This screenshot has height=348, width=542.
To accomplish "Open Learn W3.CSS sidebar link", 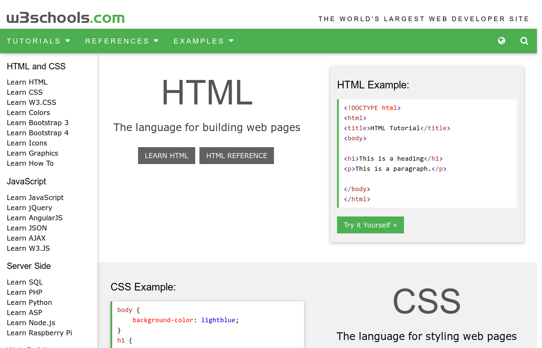I will coord(31,102).
